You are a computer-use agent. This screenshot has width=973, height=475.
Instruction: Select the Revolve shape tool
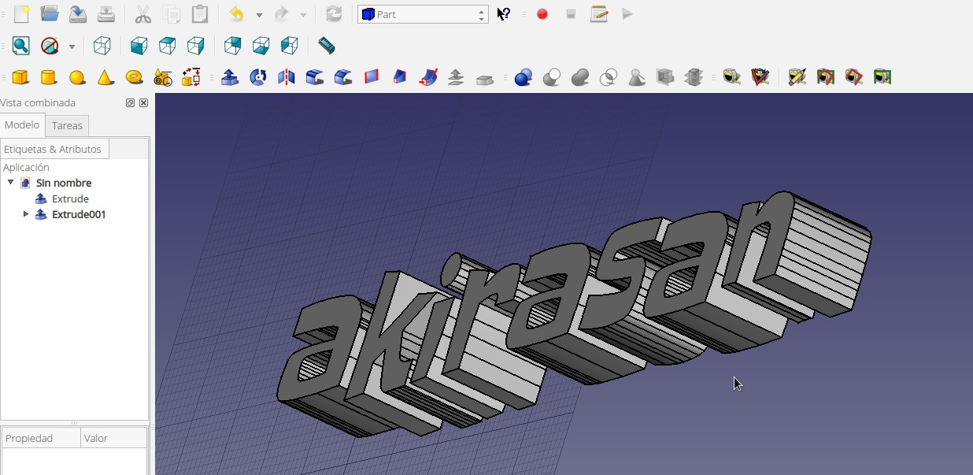coord(258,77)
